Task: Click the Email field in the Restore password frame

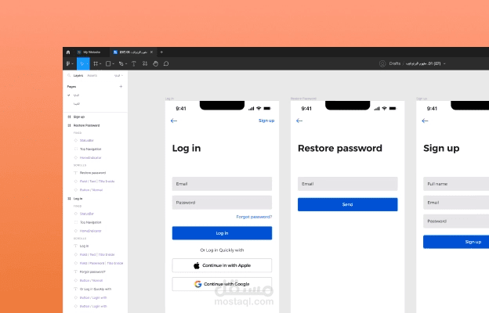Action: [x=348, y=184]
